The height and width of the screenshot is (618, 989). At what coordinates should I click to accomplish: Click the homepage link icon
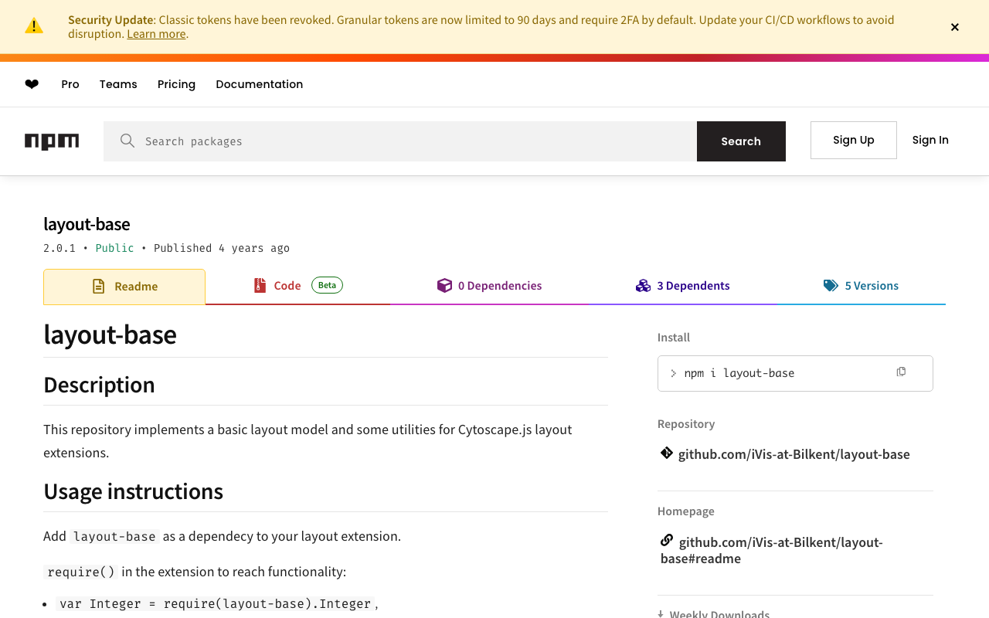pyautogui.click(x=666, y=540)
